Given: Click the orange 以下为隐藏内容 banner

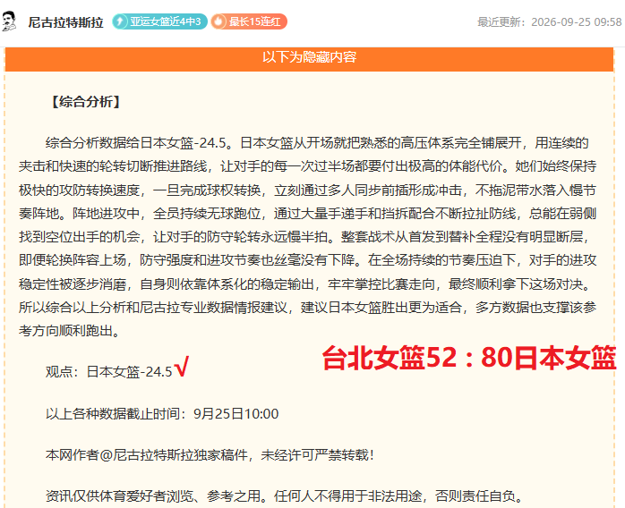Looking at the screenshot, I should [x=309, y=57].
